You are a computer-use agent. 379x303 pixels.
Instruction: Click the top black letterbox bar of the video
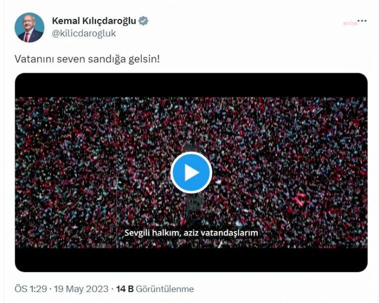pyautogui.click(x=191, y=85)
